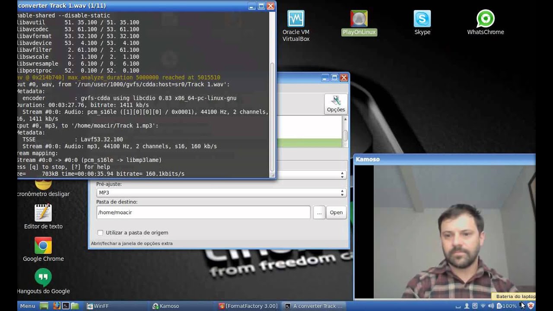Click the Opções tools icon in WinFF
This screenshot has width=553, height=311.
click(x=336, y=104)
